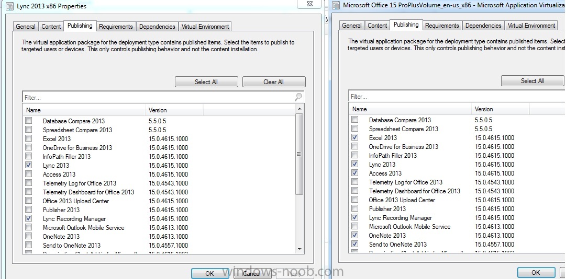Uncheck Lync 2013 in Lync Properties window
Image resolution: width=566 pixels, height=279 pixels.
[28, 165]
